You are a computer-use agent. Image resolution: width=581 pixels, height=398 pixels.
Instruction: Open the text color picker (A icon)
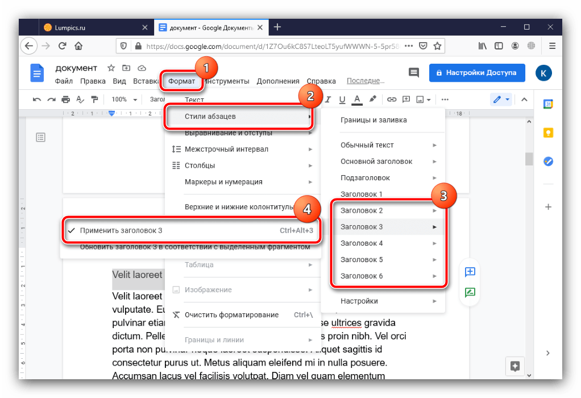click(357, 100)
